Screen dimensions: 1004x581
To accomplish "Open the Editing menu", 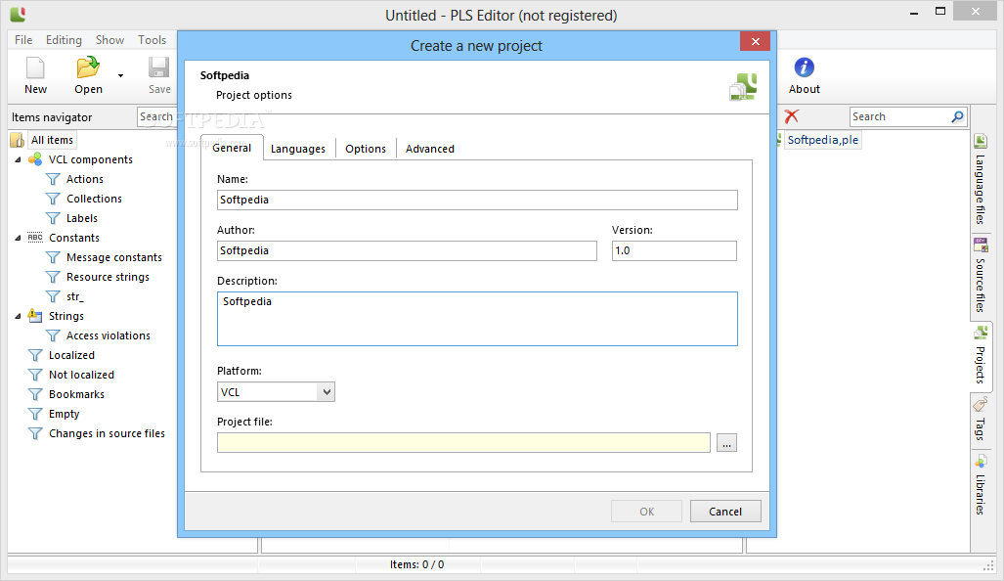I will coord(64,40).
